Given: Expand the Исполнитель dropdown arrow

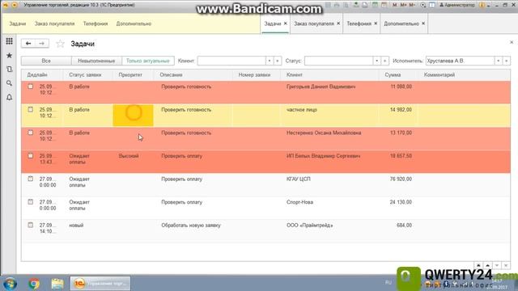Looking at the screenshot, I should click(499, 61).
